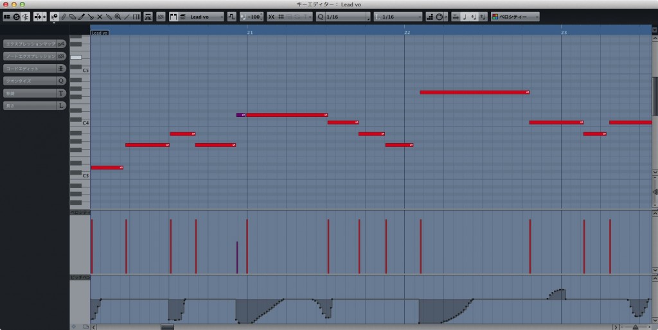Toggle the window layout setup icon
This screenshot has height=330, width=658.
(7, 17)
